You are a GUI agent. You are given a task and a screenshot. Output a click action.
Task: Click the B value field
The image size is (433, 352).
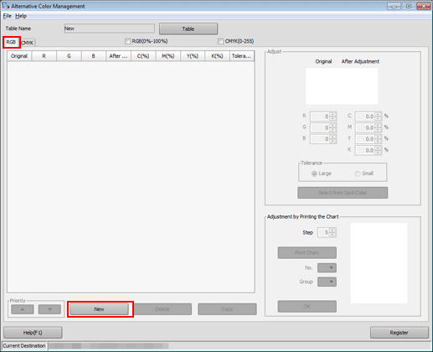click(x=320, y=139)
